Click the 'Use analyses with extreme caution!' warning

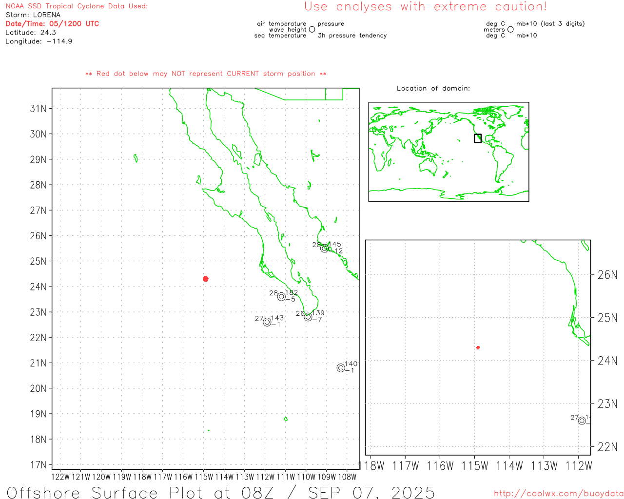point(426,6)
